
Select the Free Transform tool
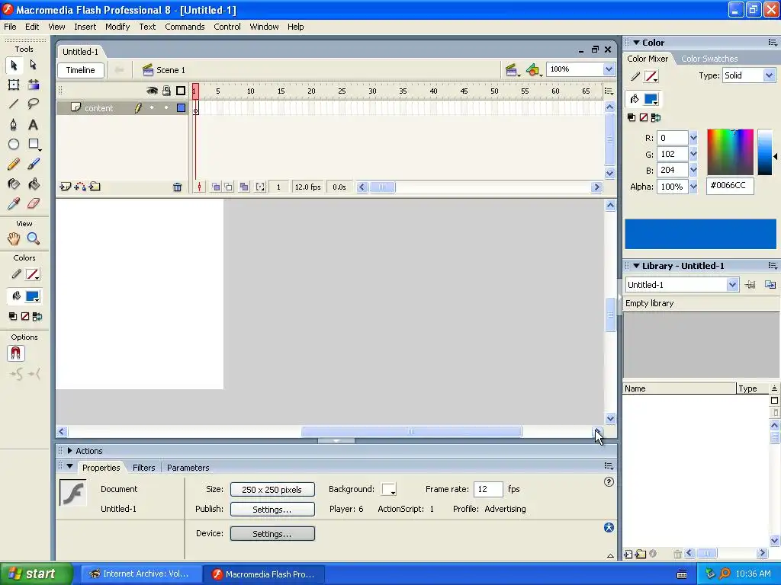tap(14, 85)
